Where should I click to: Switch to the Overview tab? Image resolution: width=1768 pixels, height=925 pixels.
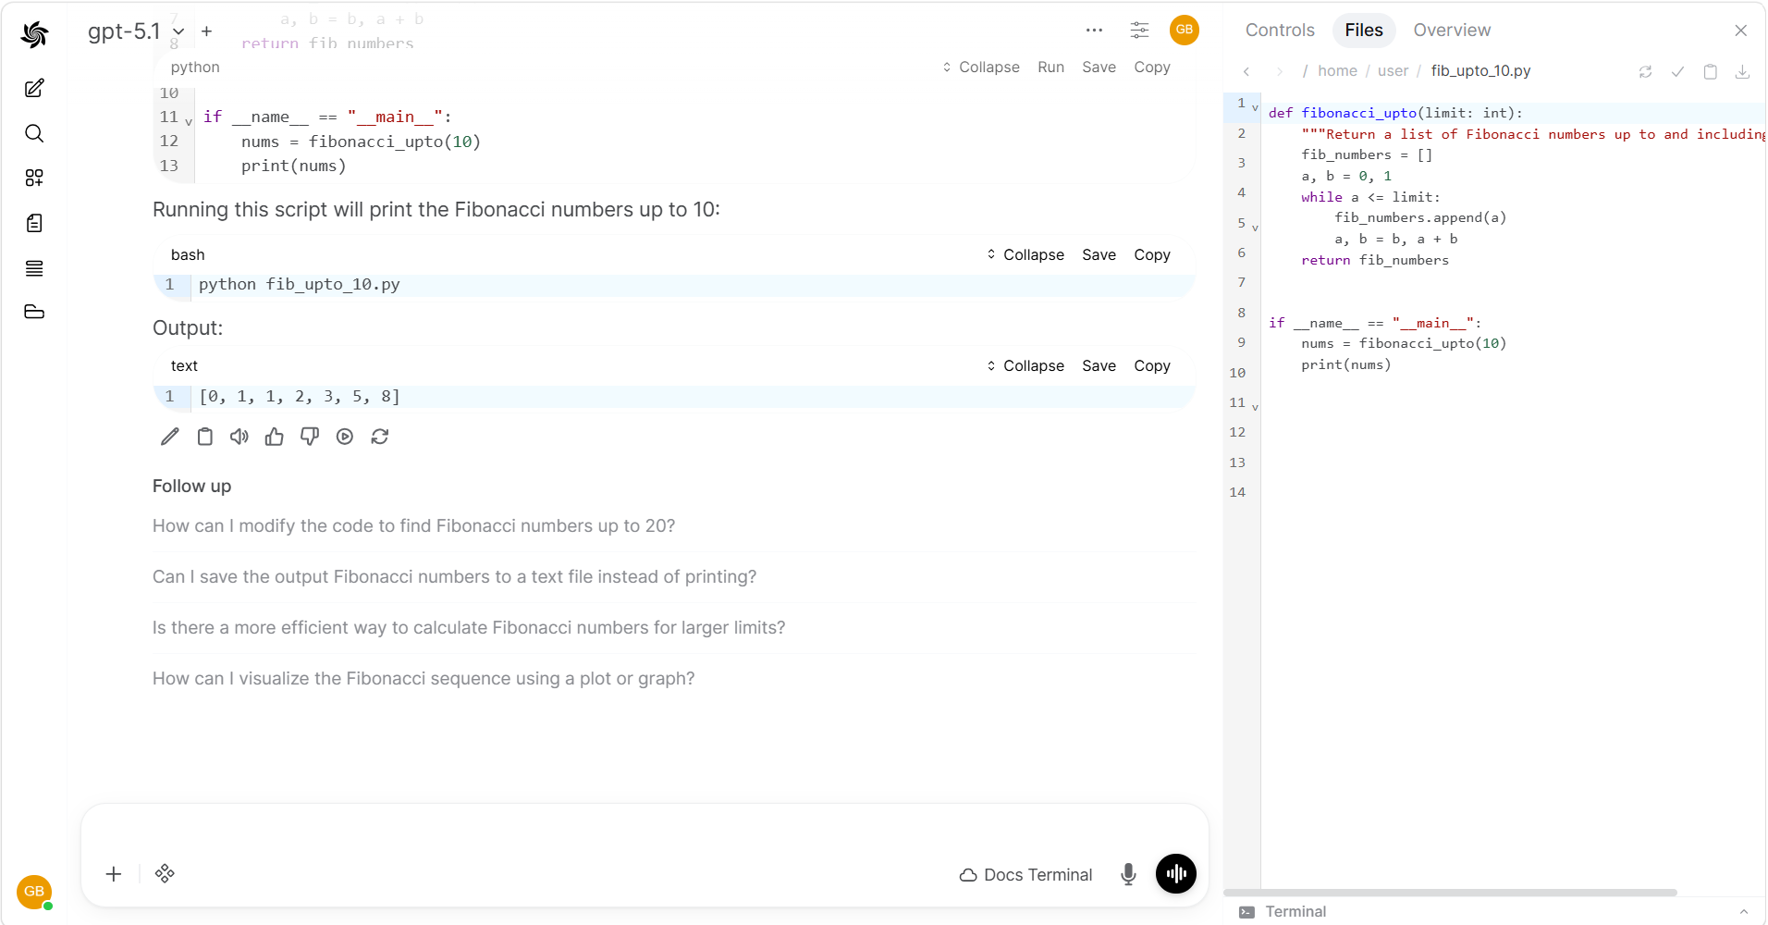pos(1452,31)
